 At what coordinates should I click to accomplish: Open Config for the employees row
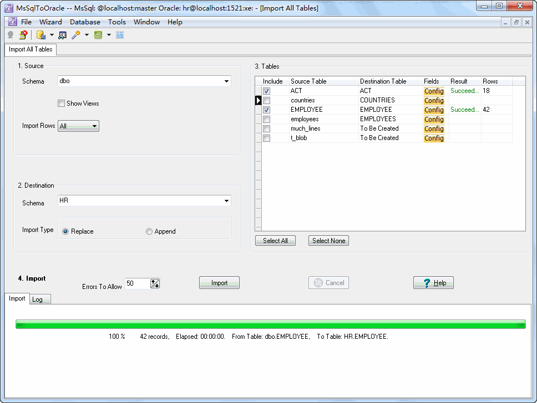tap(434, 119)
